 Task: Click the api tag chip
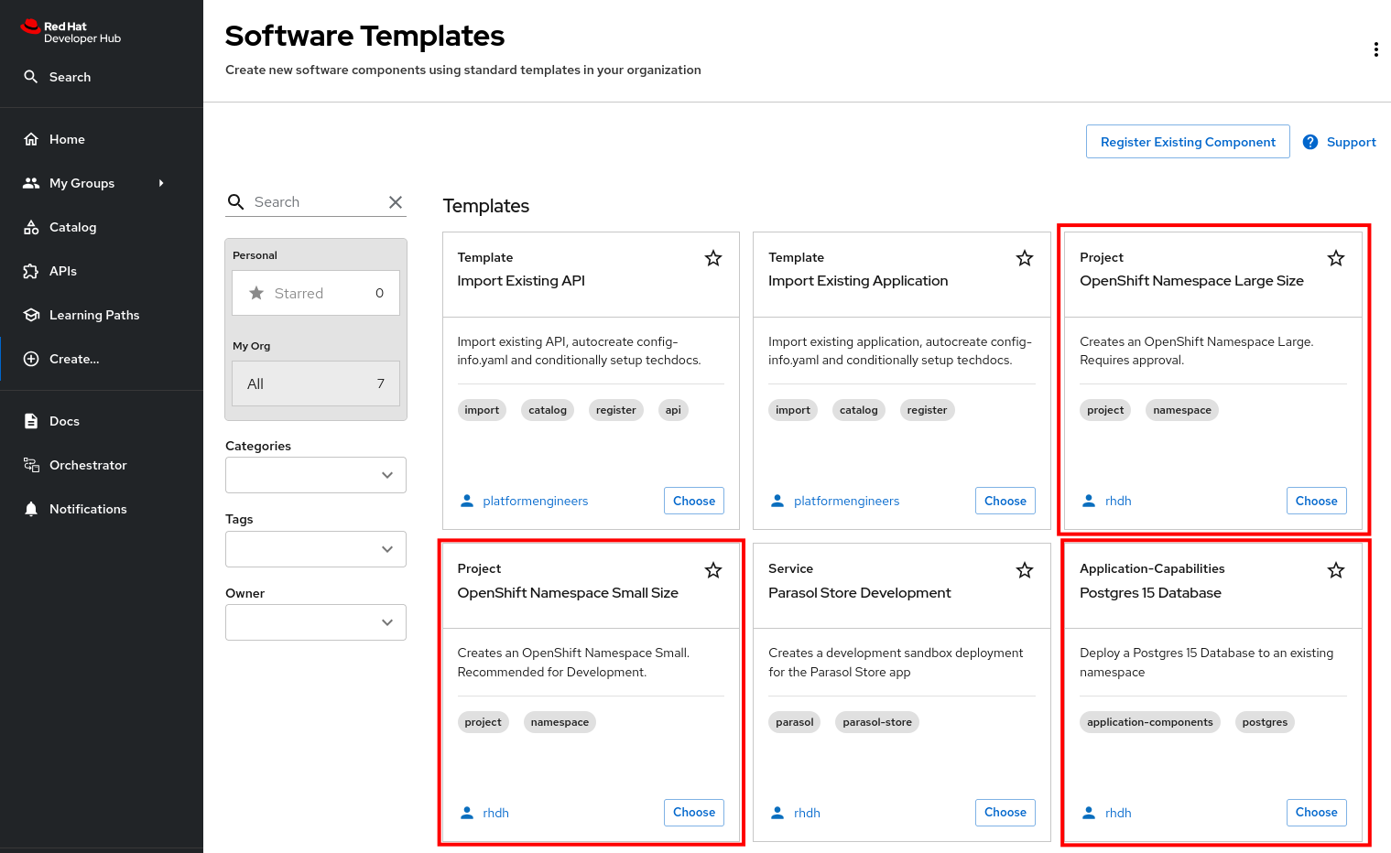coord(673,410)
